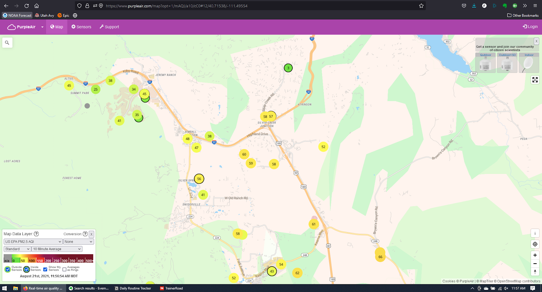Toggle fullscreen map view
This screenshot has width=542, height=292.
point(535,80)
